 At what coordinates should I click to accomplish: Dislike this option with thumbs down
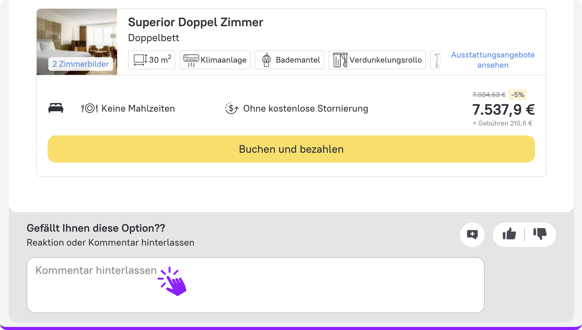pyautogui.click(x=540, y=234)
